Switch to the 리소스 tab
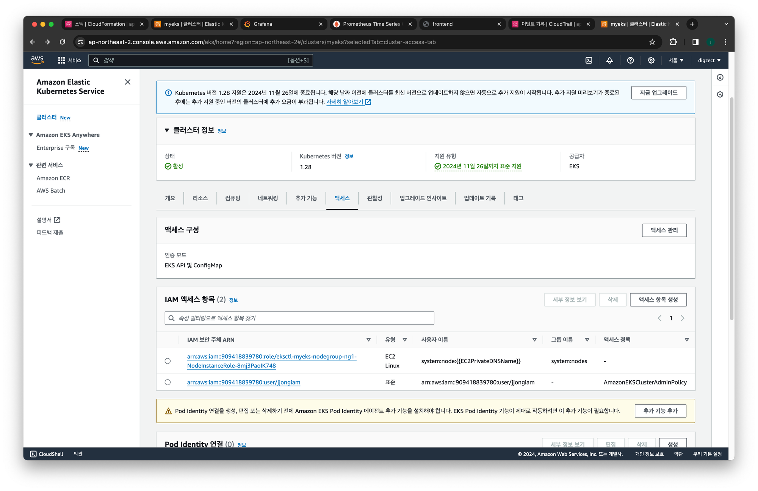Screen dimensions: 758x491 200,198
